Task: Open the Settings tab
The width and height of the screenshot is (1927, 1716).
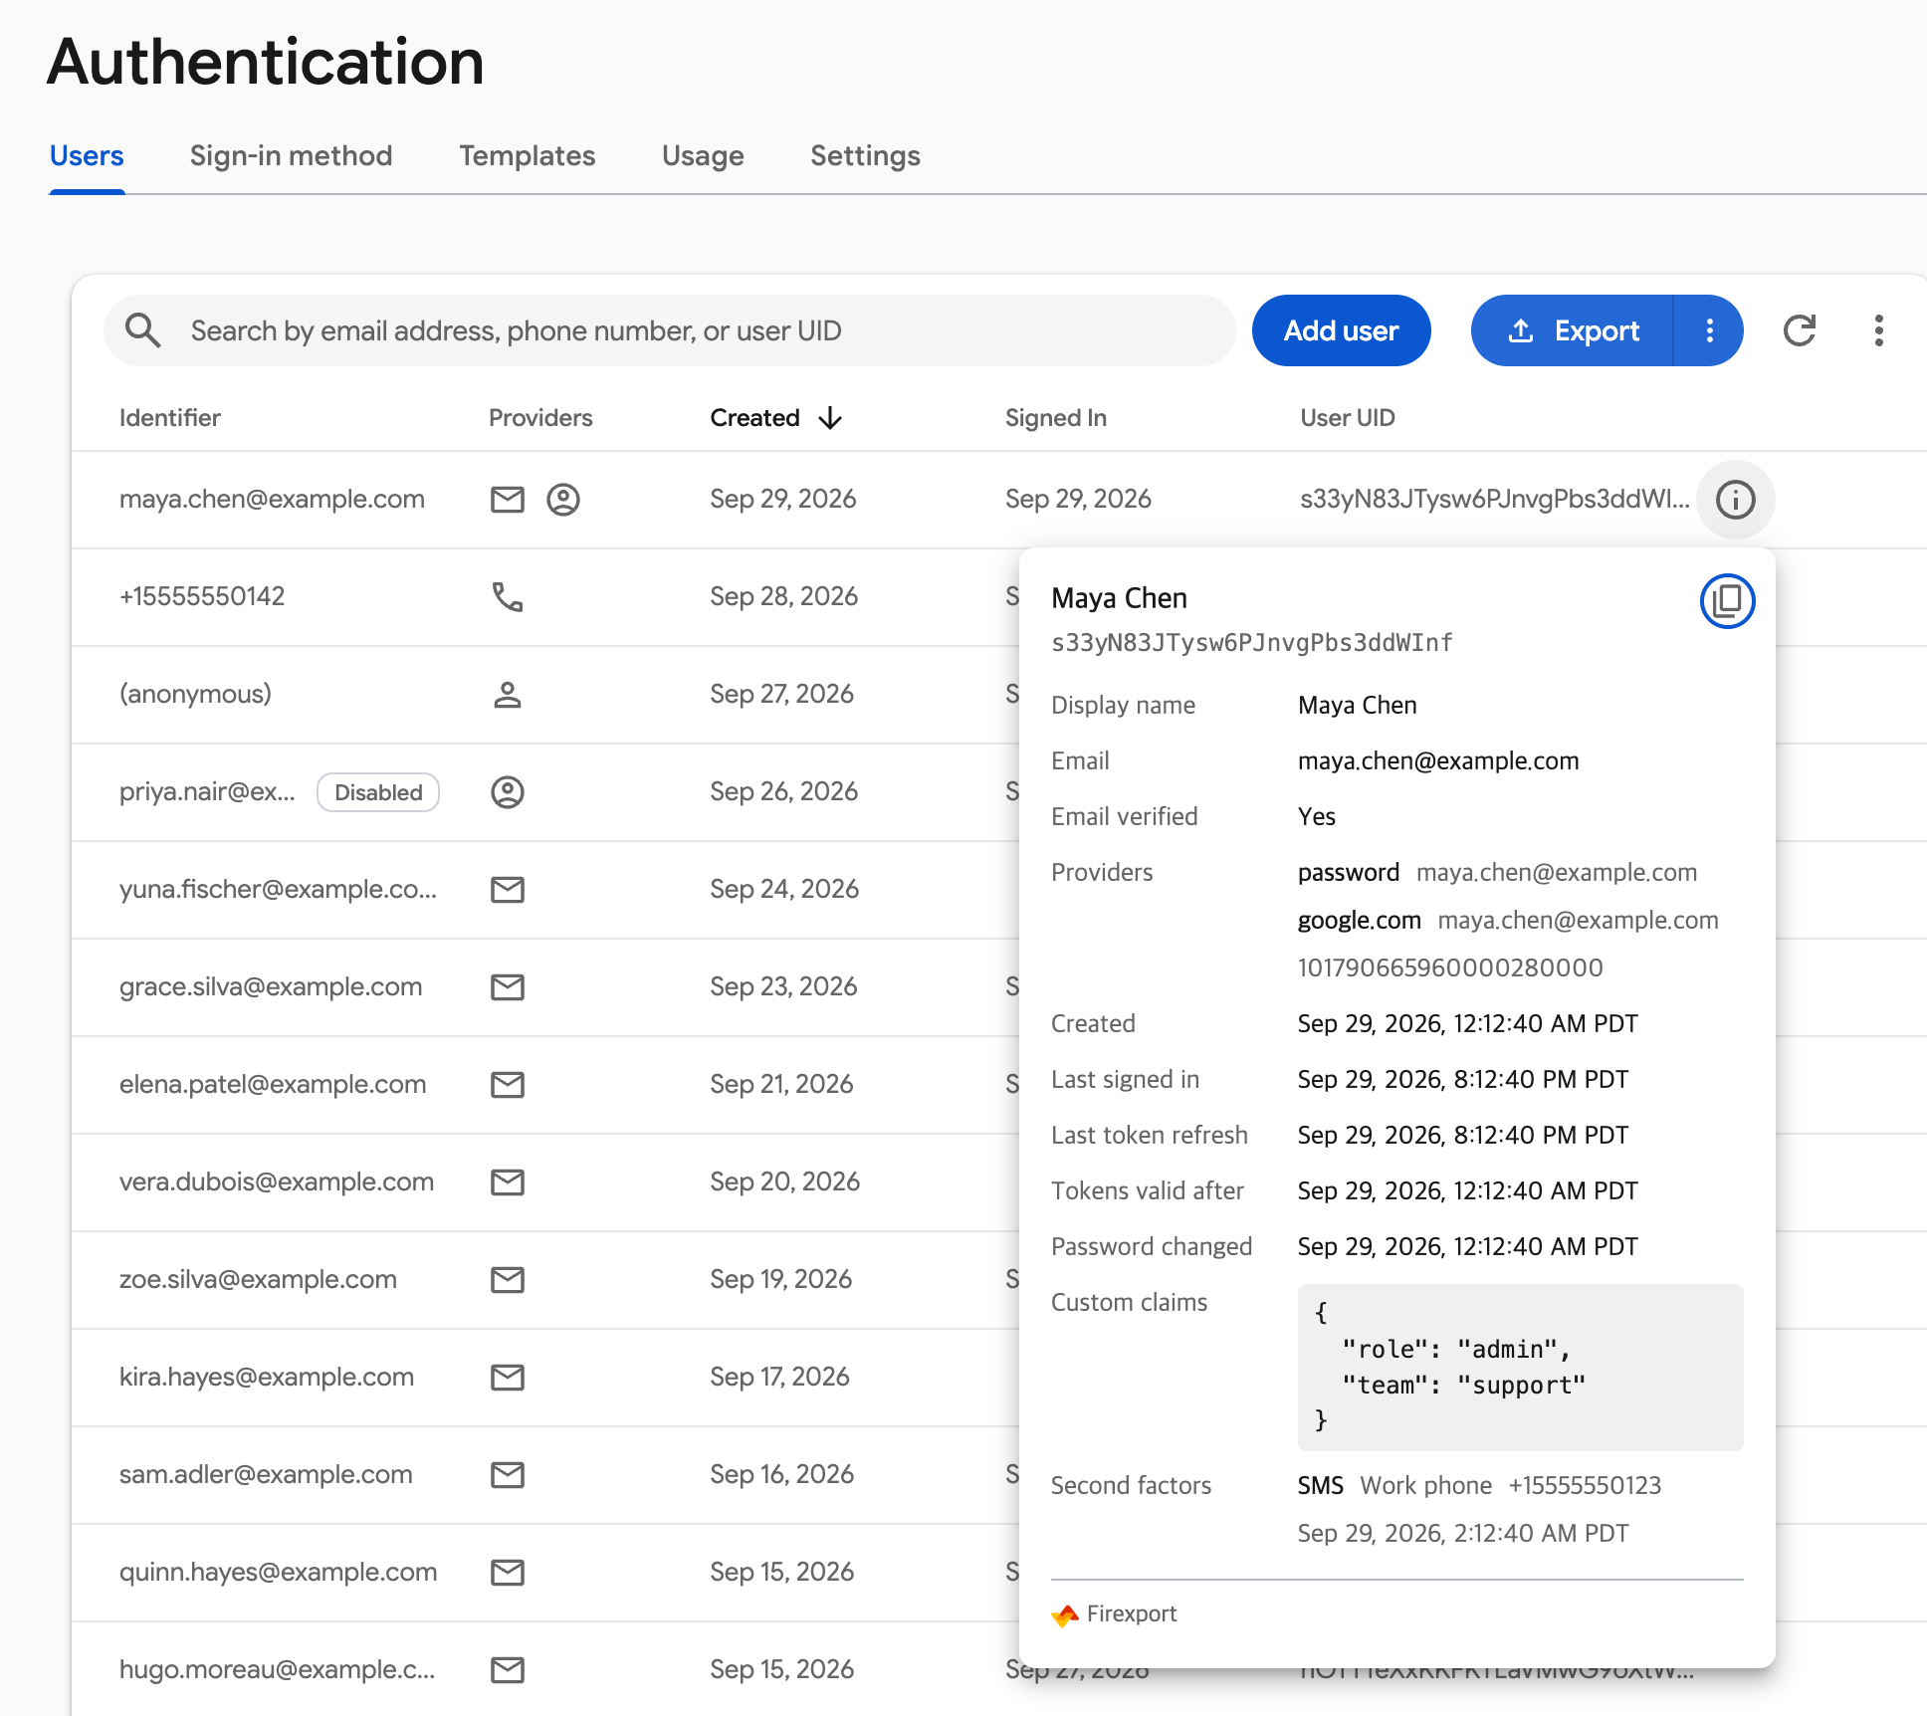Action: tap(865, 156)
